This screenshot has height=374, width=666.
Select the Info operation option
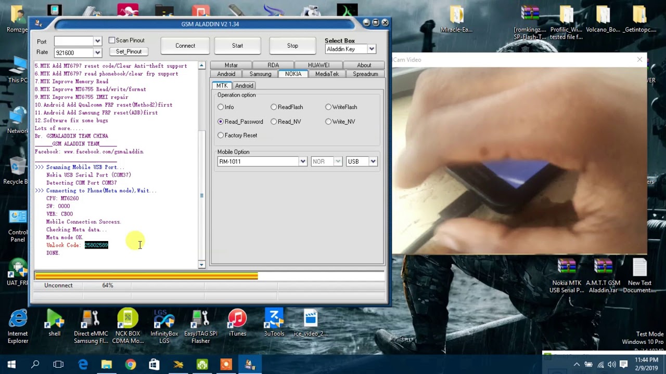click(221, 107)
